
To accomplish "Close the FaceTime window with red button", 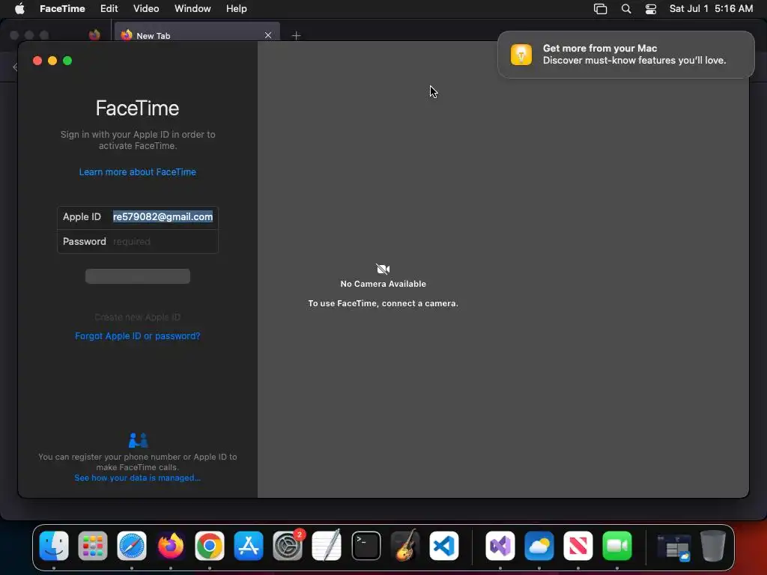I will coord(37,61).
